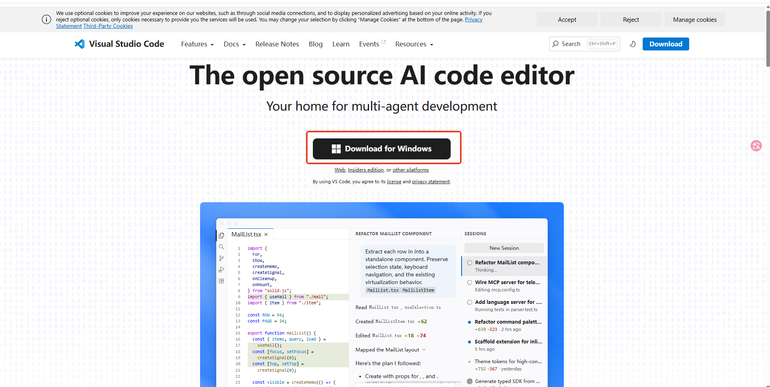770x387 pixels.
Task: Click the SESSIONS panel heading
Action: 475,234
